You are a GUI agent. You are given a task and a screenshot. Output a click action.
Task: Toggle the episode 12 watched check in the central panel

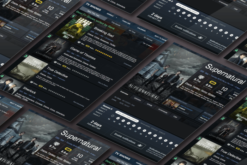coord(134,125)
